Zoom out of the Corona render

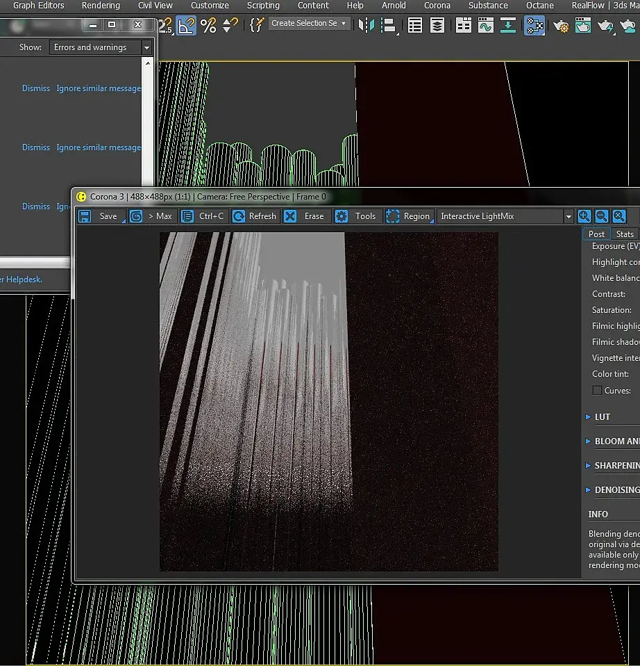point(602,216)
